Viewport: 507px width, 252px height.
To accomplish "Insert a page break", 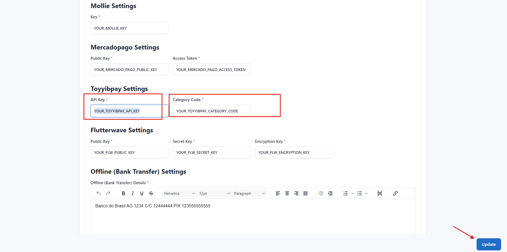I will 380,193.
